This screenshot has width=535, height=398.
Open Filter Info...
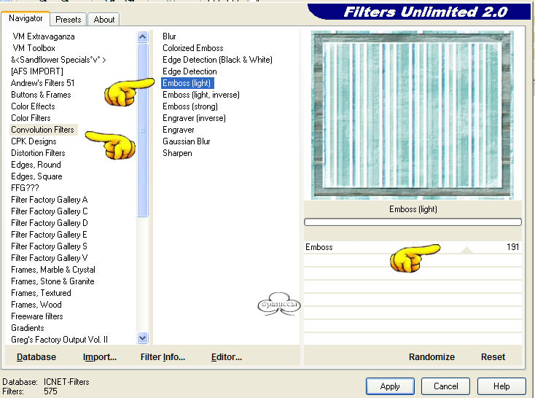(x=163, y=357)
